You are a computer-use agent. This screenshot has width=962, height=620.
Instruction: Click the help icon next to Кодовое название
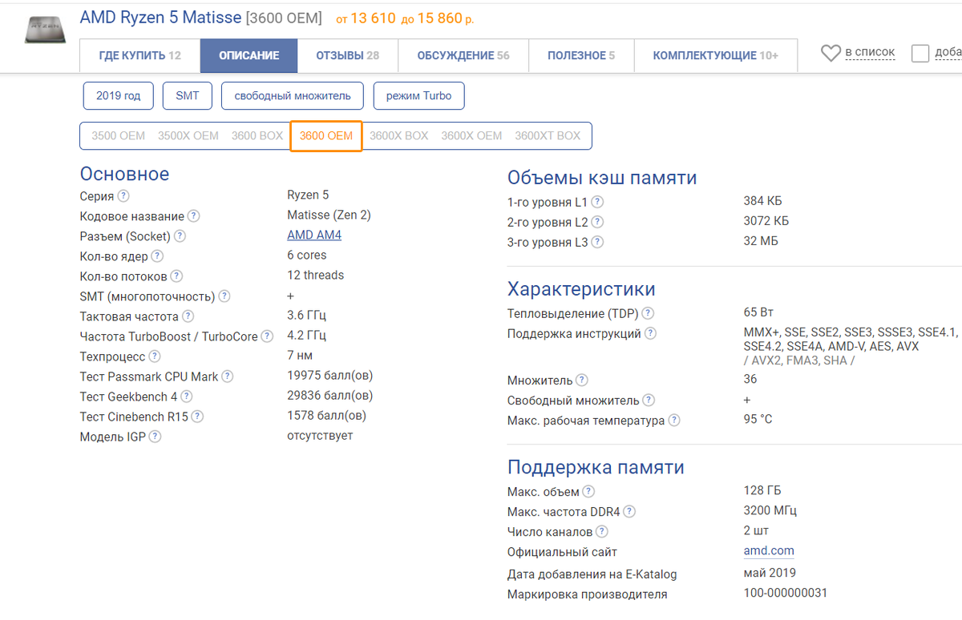[194, 216]
